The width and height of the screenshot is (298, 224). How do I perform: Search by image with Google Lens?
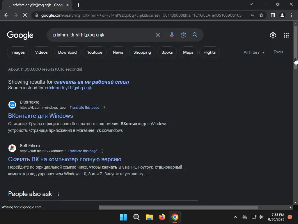[x=183, y=35]
